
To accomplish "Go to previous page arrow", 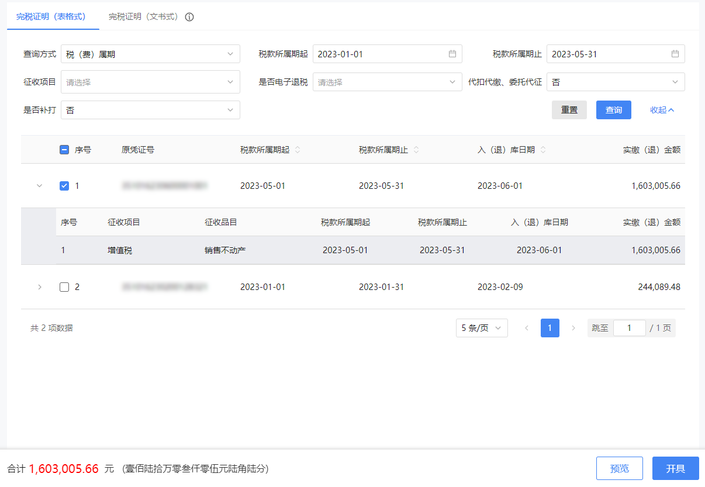I will (527, 328).
